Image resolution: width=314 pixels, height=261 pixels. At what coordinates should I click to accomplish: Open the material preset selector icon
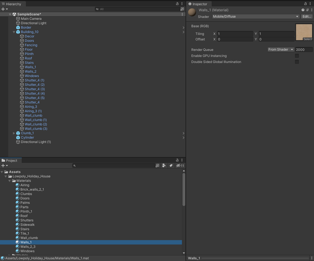coord(307,10)
